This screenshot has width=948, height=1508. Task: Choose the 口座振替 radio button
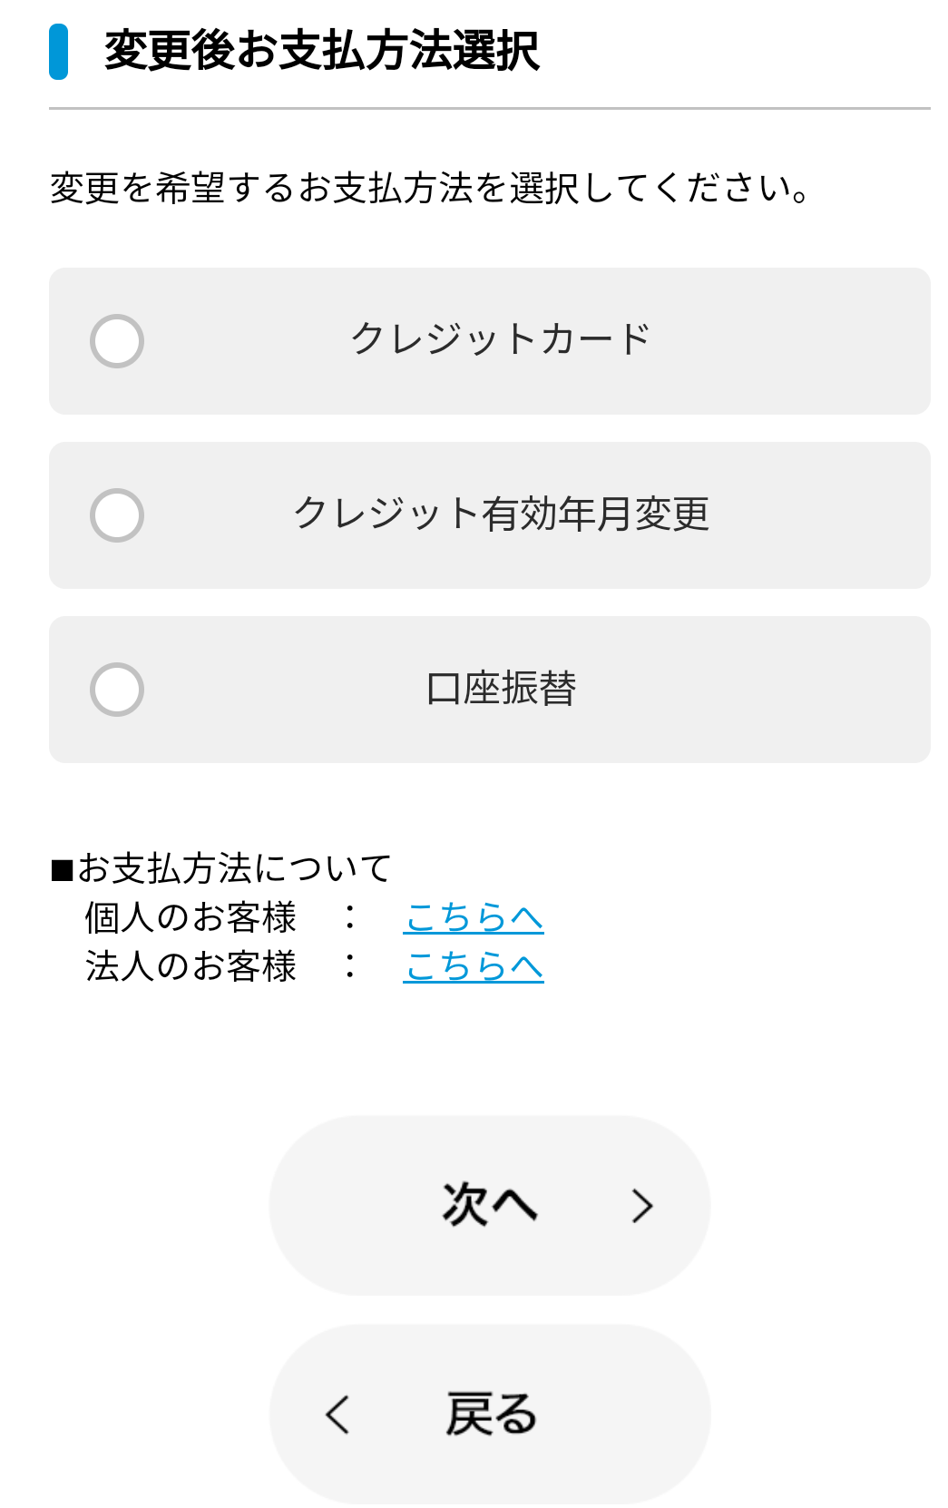[x=117, y=690]
